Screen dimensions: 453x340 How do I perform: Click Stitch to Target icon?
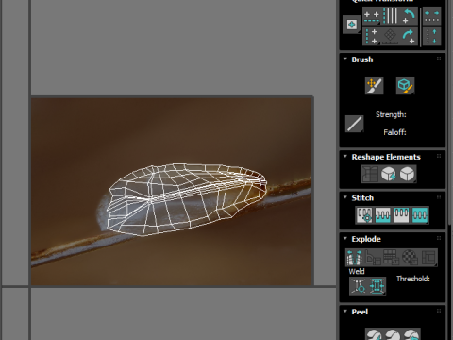pyautogui.click(x=364, y=215)
